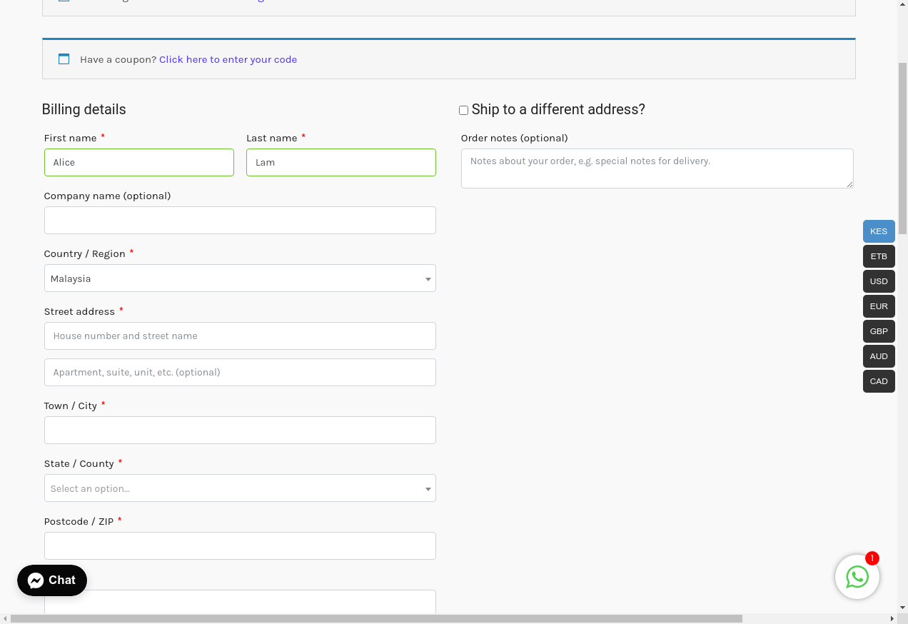Screen dimensions: 908x624
Task: Open the WhatsApp chat bubble
Action: point(857,577)
